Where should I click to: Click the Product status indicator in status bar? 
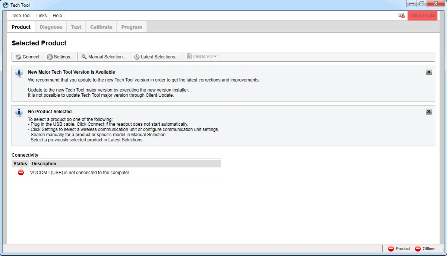click(399, 249)
